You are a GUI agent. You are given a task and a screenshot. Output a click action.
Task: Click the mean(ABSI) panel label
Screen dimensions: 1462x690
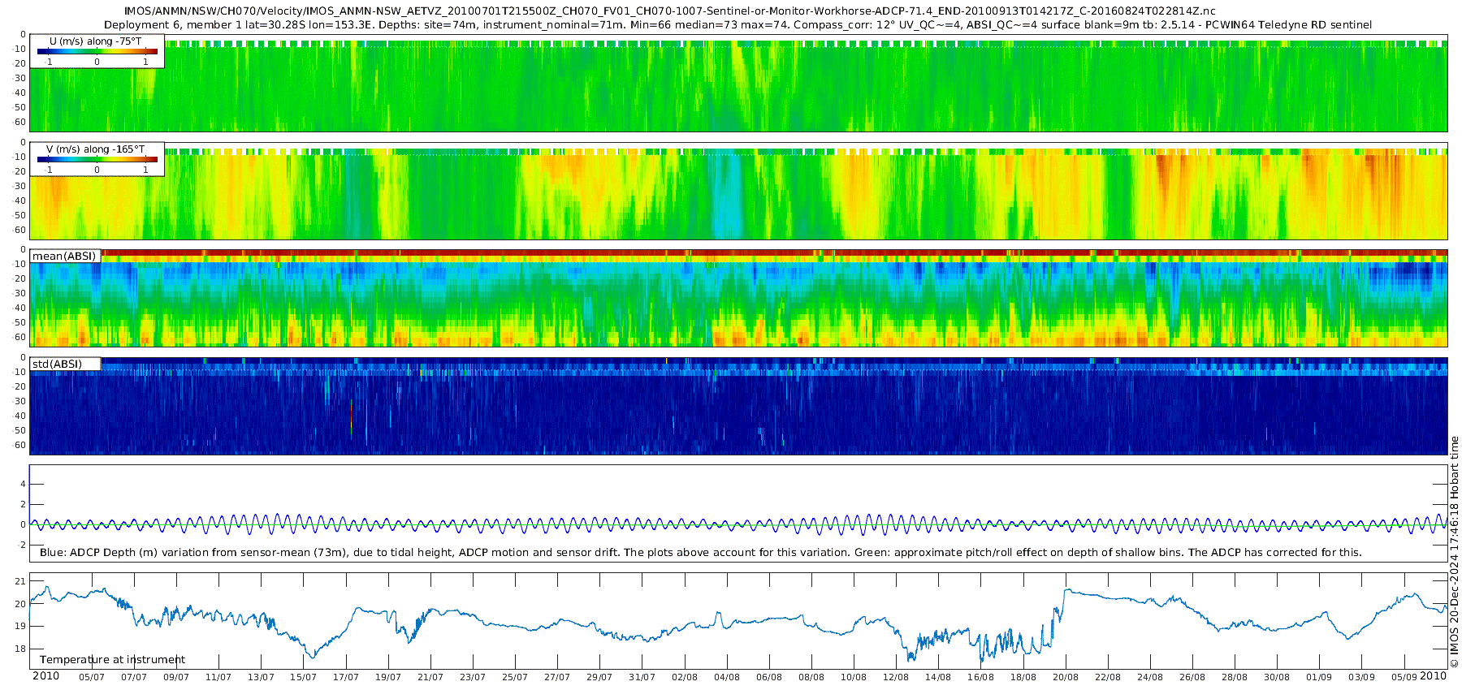(64, 257)
